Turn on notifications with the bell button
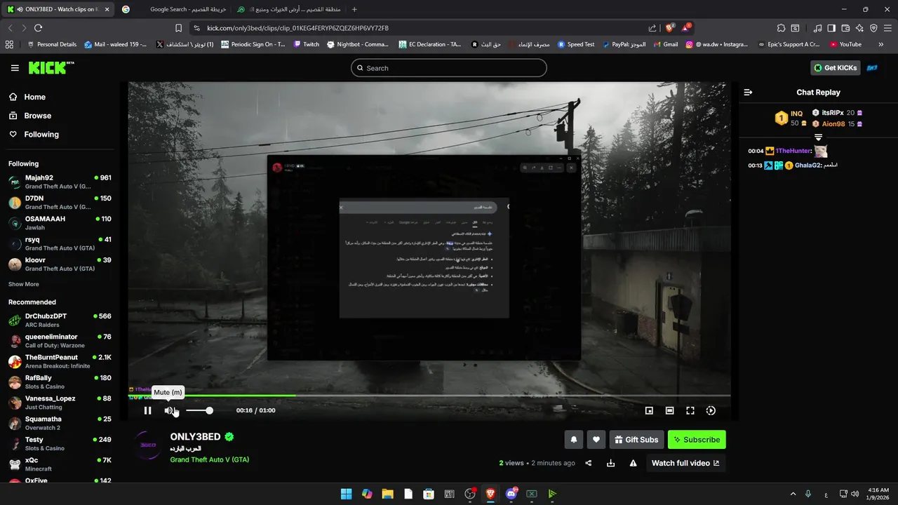The image size is (898, 505). coord(574,440)
